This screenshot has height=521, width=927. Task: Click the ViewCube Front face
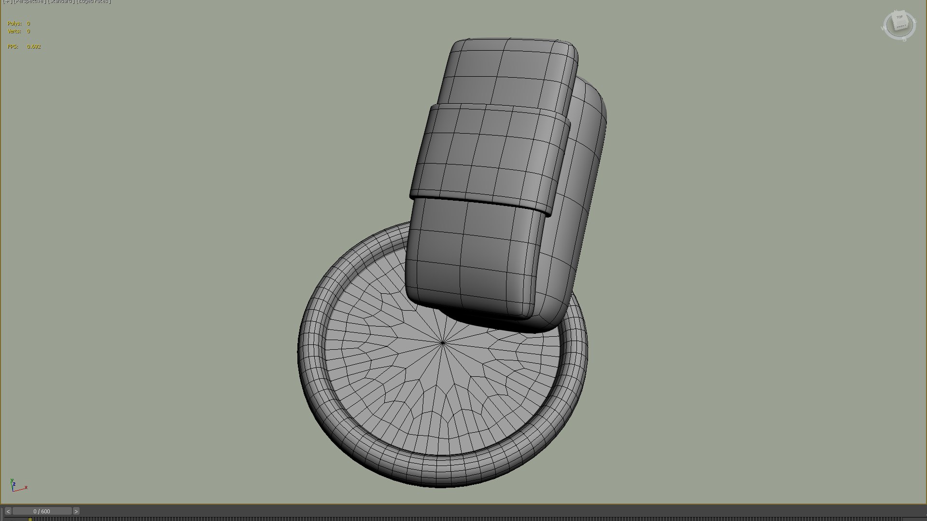901,27
